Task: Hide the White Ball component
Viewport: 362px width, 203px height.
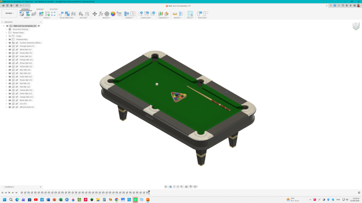Action: (x=10, y=100)
